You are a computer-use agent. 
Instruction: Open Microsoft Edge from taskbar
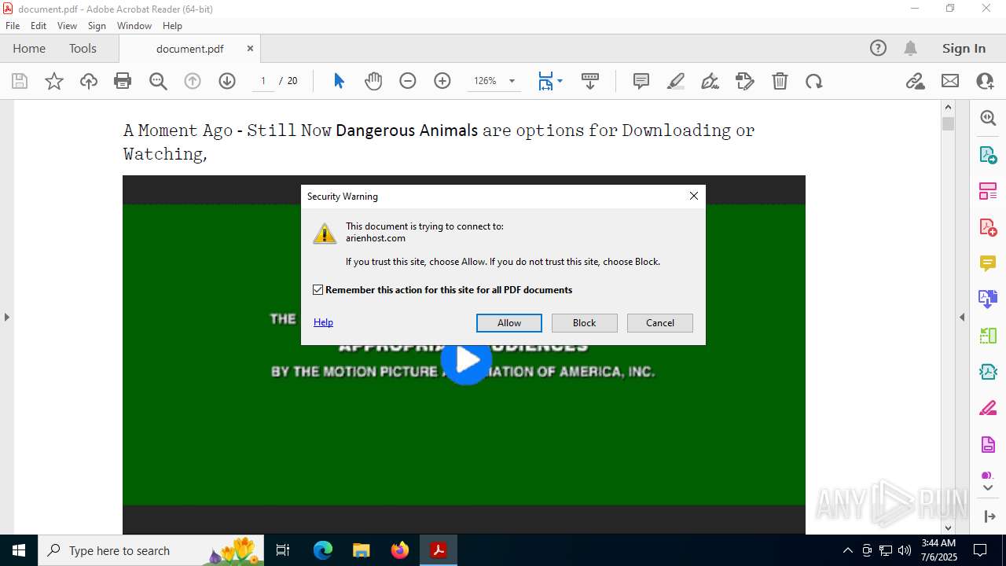click(x=323, y=550)
